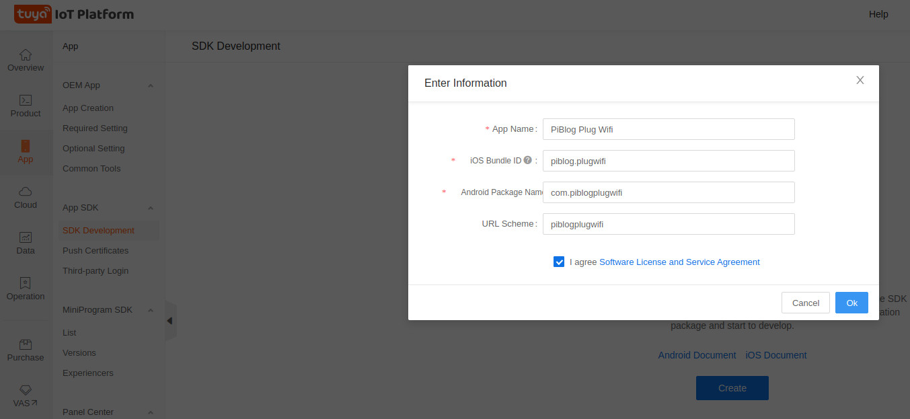Click the Ok button in the dialog
Image resolution: width=910 pixels, height=419 pixels.
tap(851, 303)
